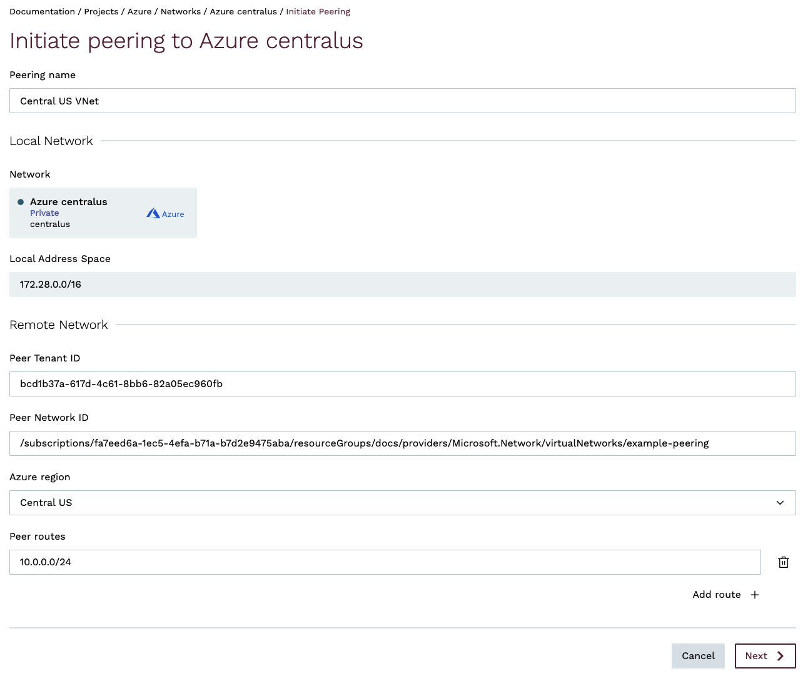Viewport: 803px width, 676px height.
Task: Click the Peer routes input showing 10.0.0.0/24
Action: 385,562
